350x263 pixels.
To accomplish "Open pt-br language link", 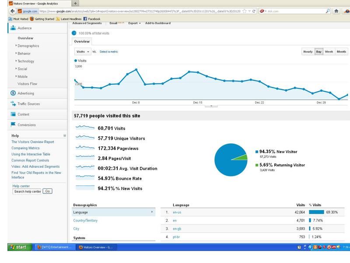I will [x=176, y=237].
